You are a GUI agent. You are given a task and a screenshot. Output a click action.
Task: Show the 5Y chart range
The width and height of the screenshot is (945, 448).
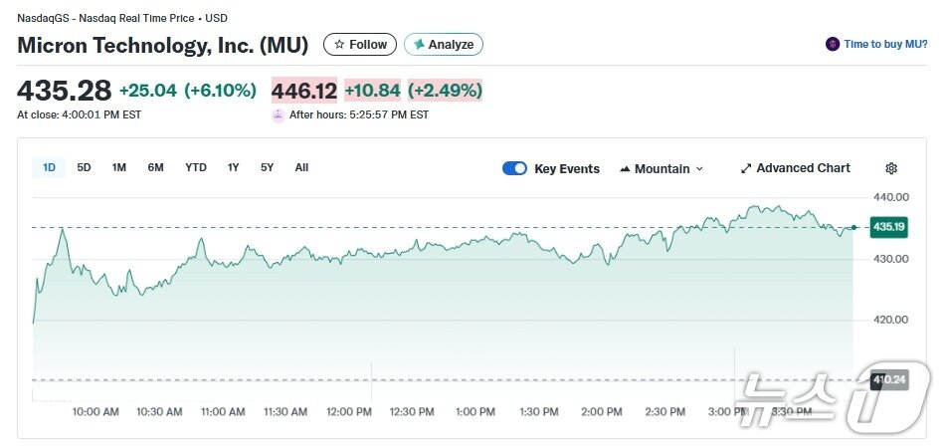pyautogui.click(x=267, y=167)
